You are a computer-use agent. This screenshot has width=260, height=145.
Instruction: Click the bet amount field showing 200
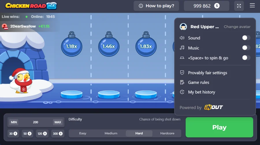click(36, 122)
